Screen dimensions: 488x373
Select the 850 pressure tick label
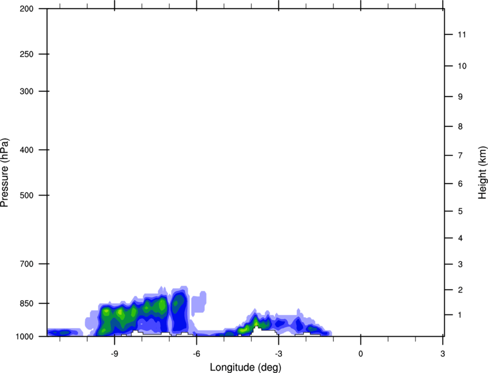(x=26, y=304)
